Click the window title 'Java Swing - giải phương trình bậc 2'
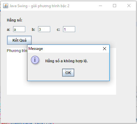Viewport: 137px width, 124px height. tap(39, 6)
